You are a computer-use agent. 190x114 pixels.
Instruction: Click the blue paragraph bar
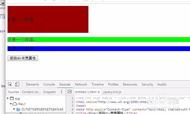(x=99, y=49)
